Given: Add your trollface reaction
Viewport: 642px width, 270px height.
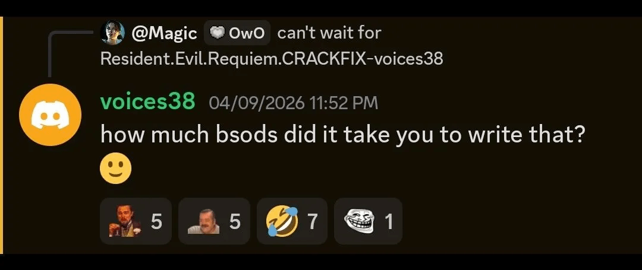Looking at the screenshot, I should tap(368, 221).
